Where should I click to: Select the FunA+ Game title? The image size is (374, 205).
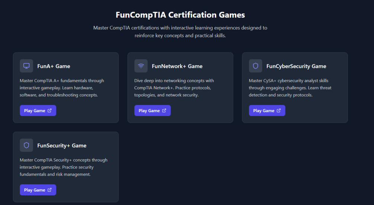pos(54,66)
